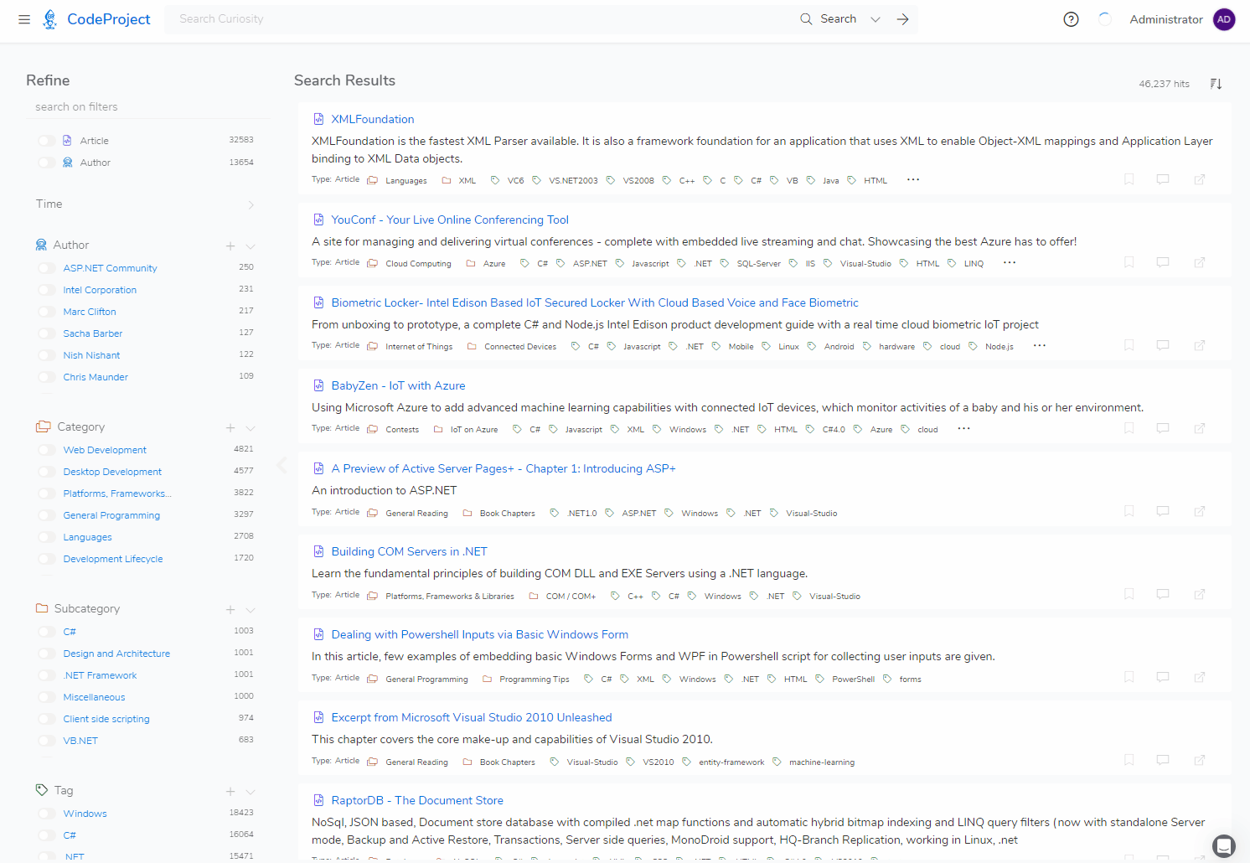Enable the Windows tag filter
The height and width of the screenshot is (863, 1250).
47,814
